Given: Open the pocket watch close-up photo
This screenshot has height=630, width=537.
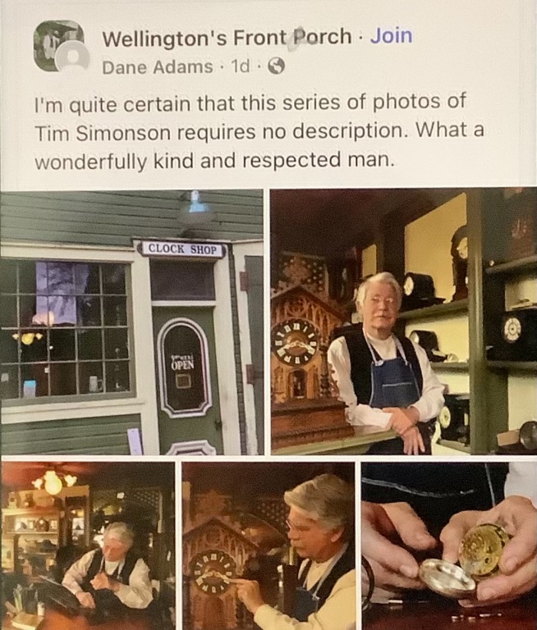Looking at the screenshot, I should (449, 546).
